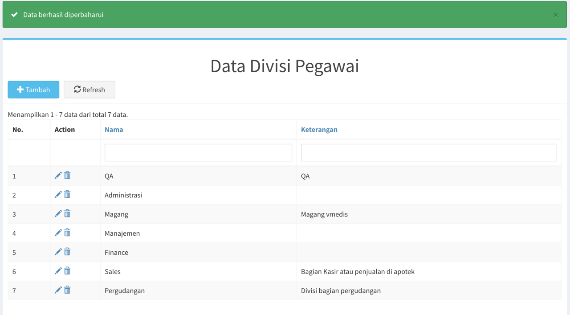This screenshot has width=570, height=315.
Task: Sort table by Keterangan column
Action: 319,130
